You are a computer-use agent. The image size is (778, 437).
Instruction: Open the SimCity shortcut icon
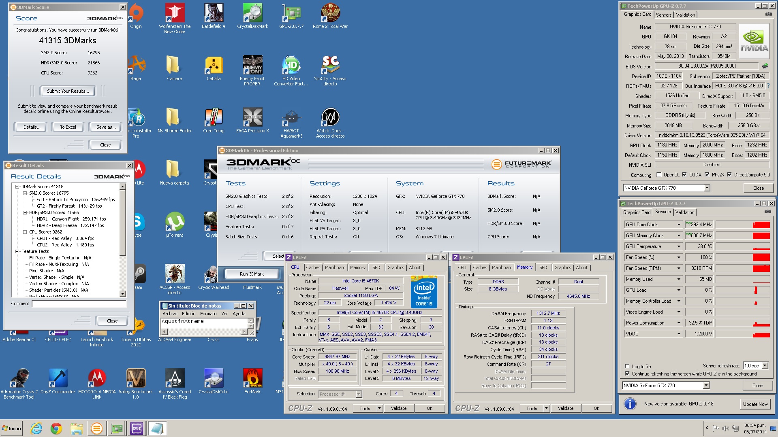(330, 70)
